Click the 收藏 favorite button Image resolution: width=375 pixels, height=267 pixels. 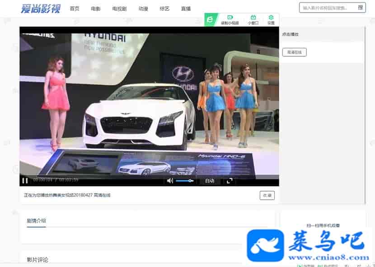tap(267, 195)
